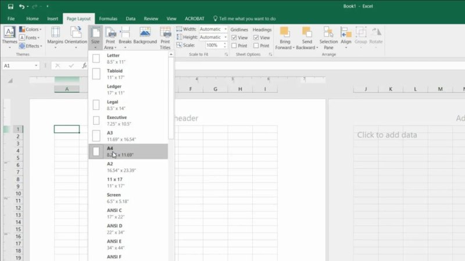Switch to the Review tab
465x261 pixels.
(151, 19)
